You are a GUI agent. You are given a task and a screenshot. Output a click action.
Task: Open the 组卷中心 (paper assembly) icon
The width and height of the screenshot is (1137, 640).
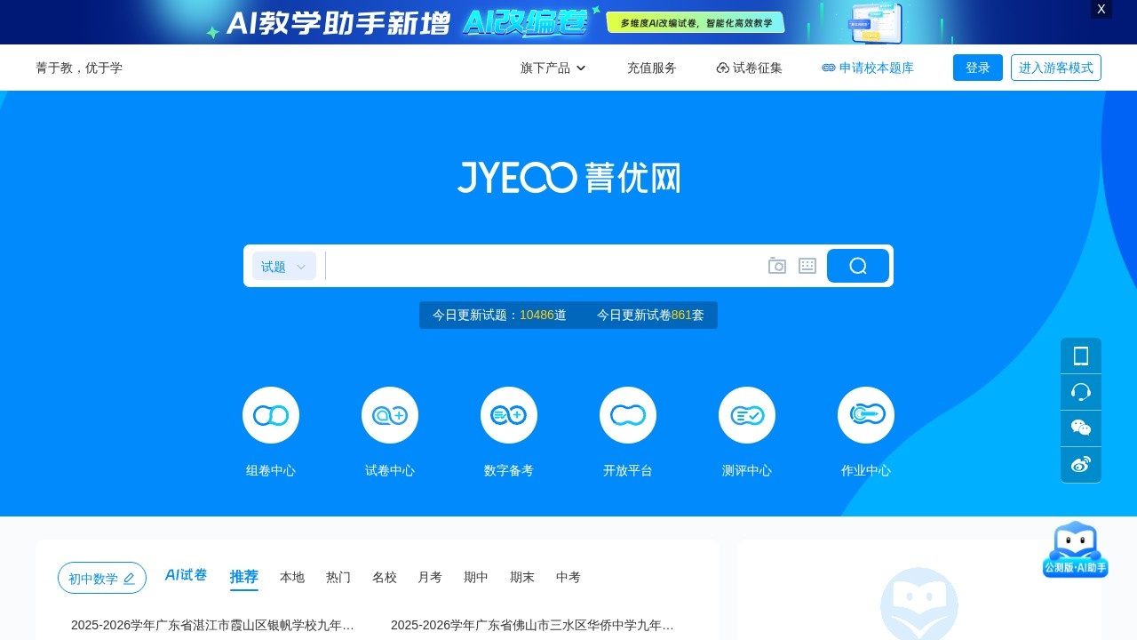[270, 414]
